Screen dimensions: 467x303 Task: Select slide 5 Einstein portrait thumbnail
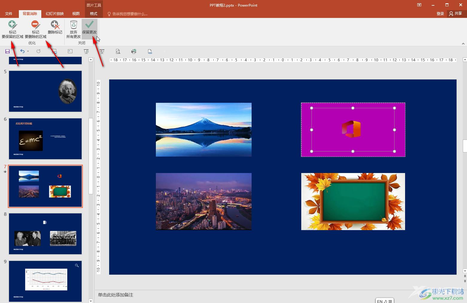(x=45, y=91)
